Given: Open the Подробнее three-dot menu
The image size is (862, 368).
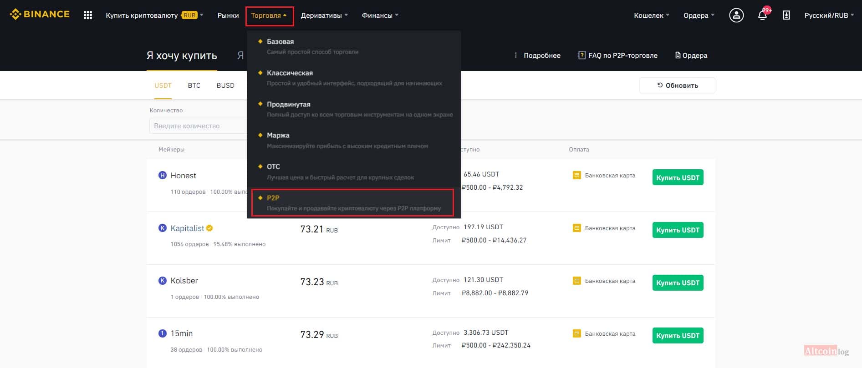Looking at the screenshot, I should [x=537, y=55].
